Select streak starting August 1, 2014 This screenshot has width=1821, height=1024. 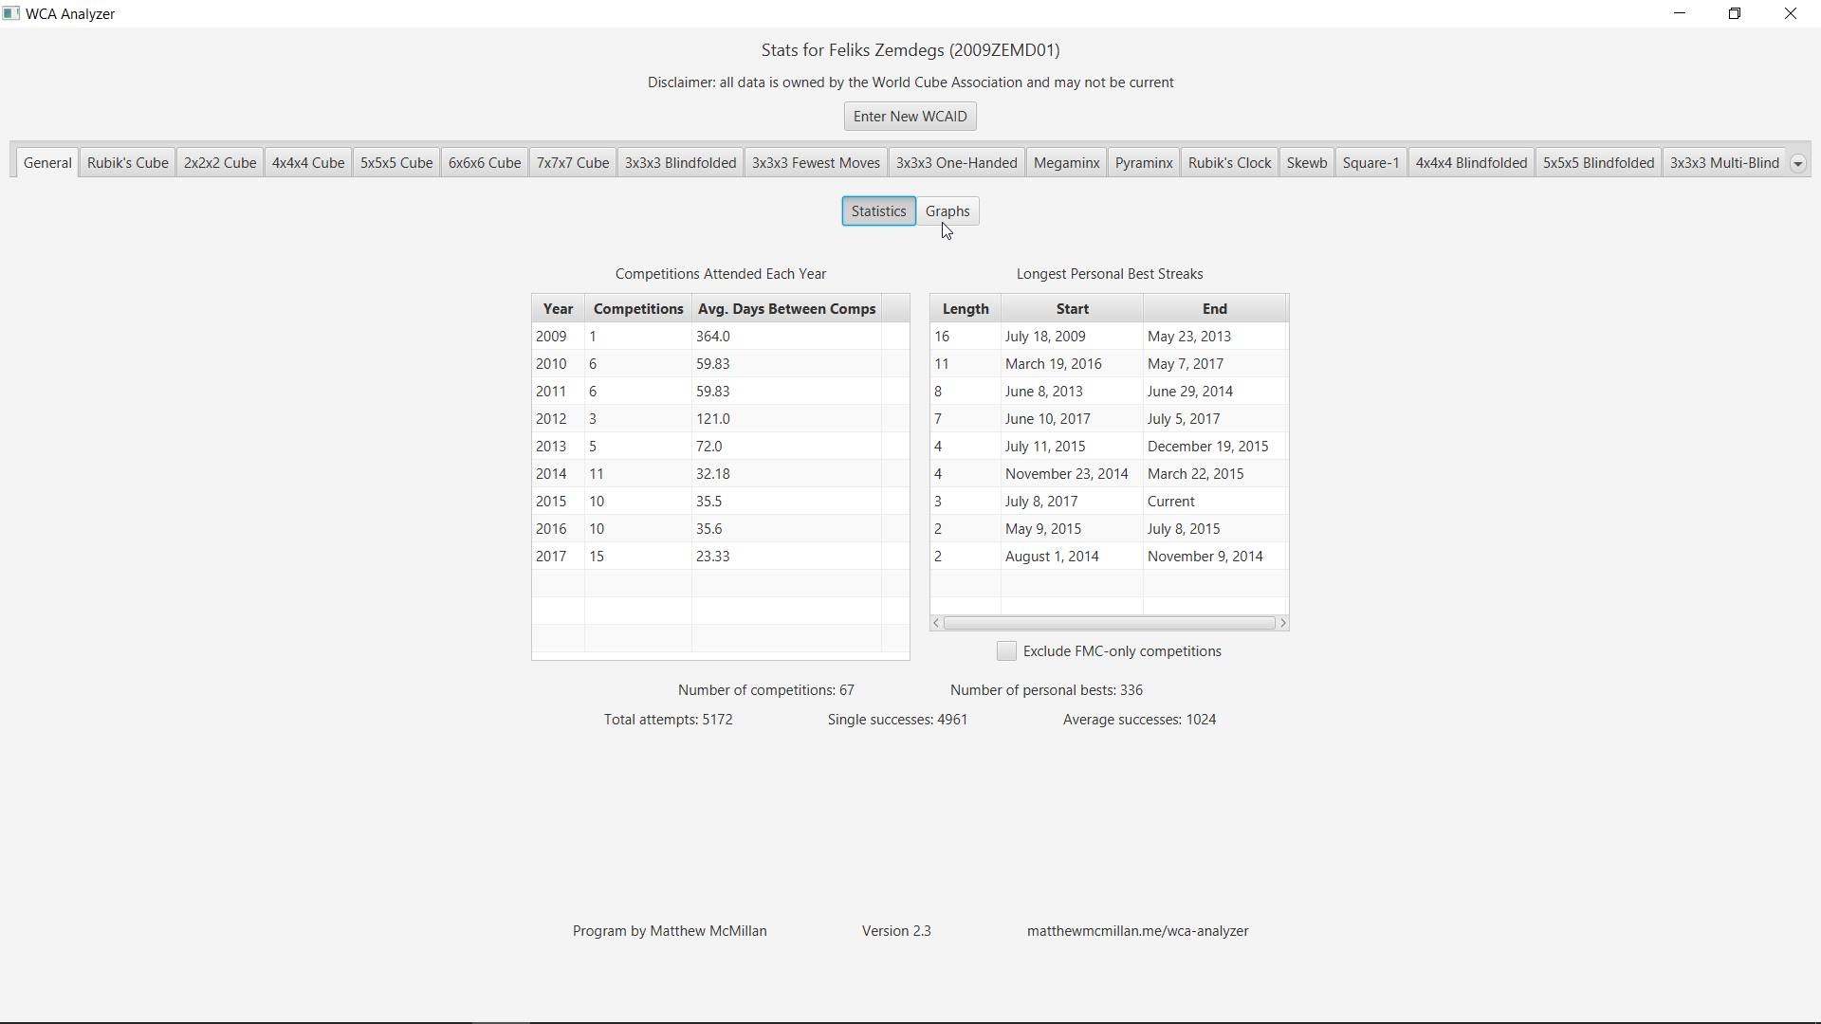[1109, 557]
